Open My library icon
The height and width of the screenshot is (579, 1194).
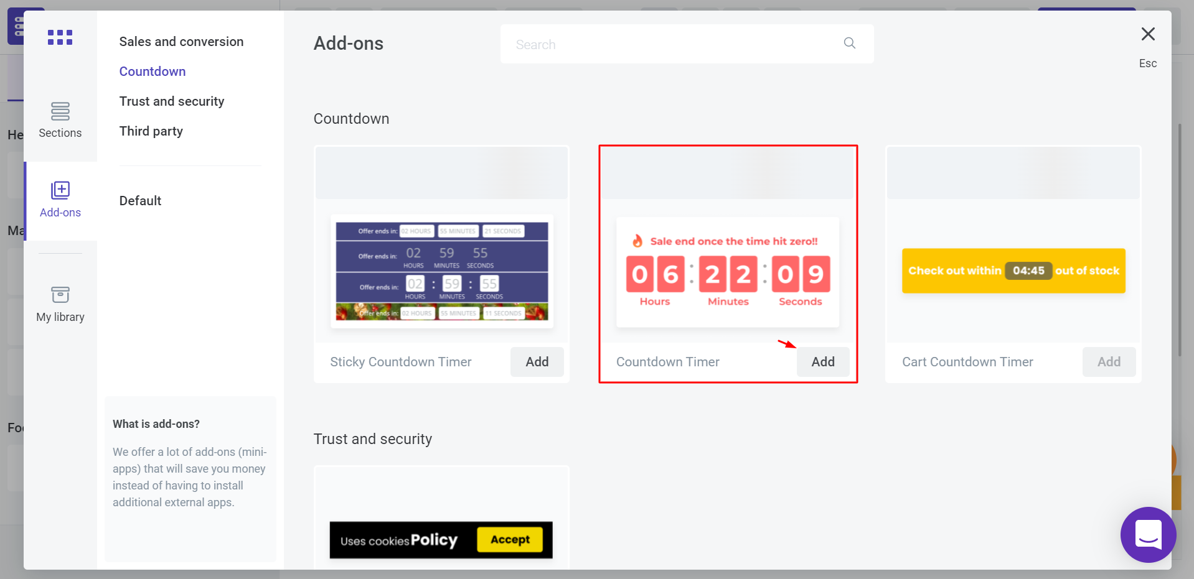[60, 294]
